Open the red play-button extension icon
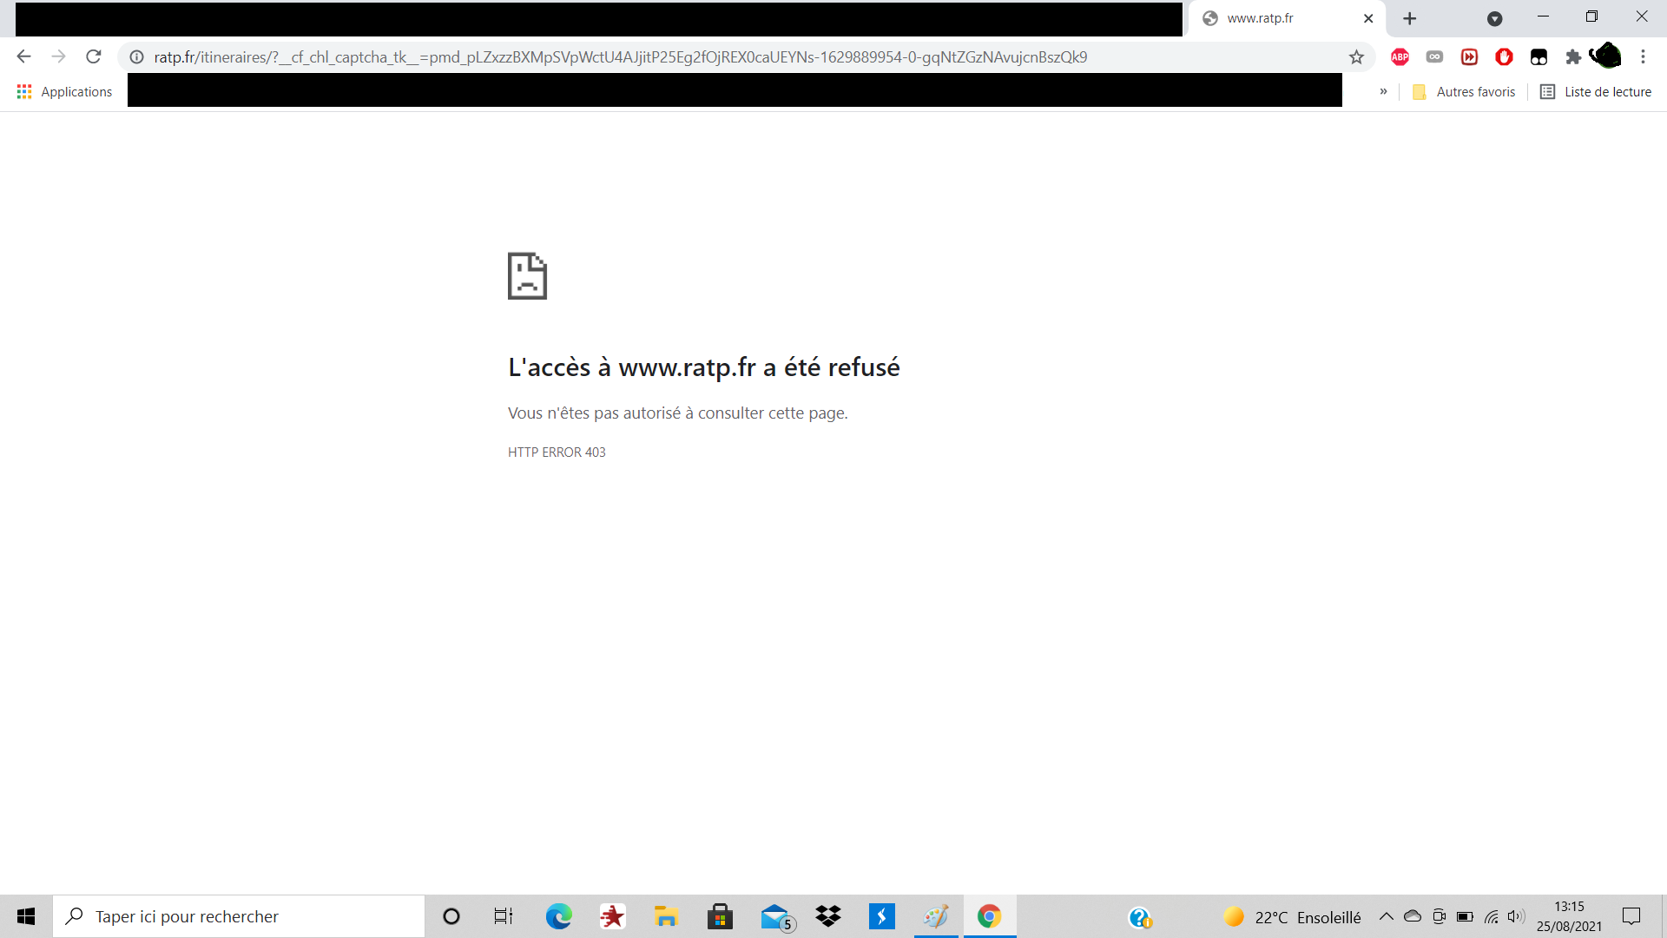Image resolution: width=1667 pixels, height=938 pixels. pyautogui.click(x=1469, y=57)
